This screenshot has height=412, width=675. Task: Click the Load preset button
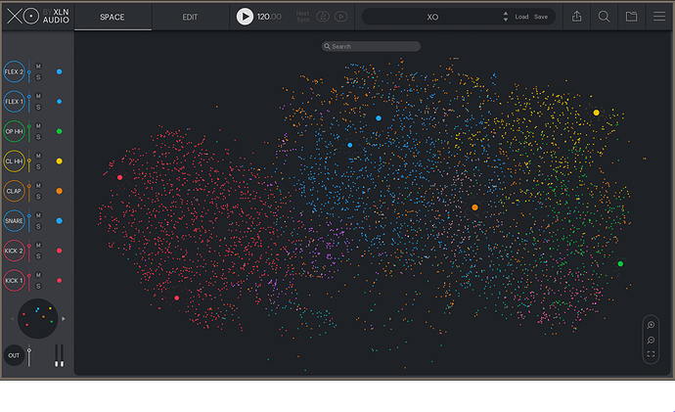[521, 17]
